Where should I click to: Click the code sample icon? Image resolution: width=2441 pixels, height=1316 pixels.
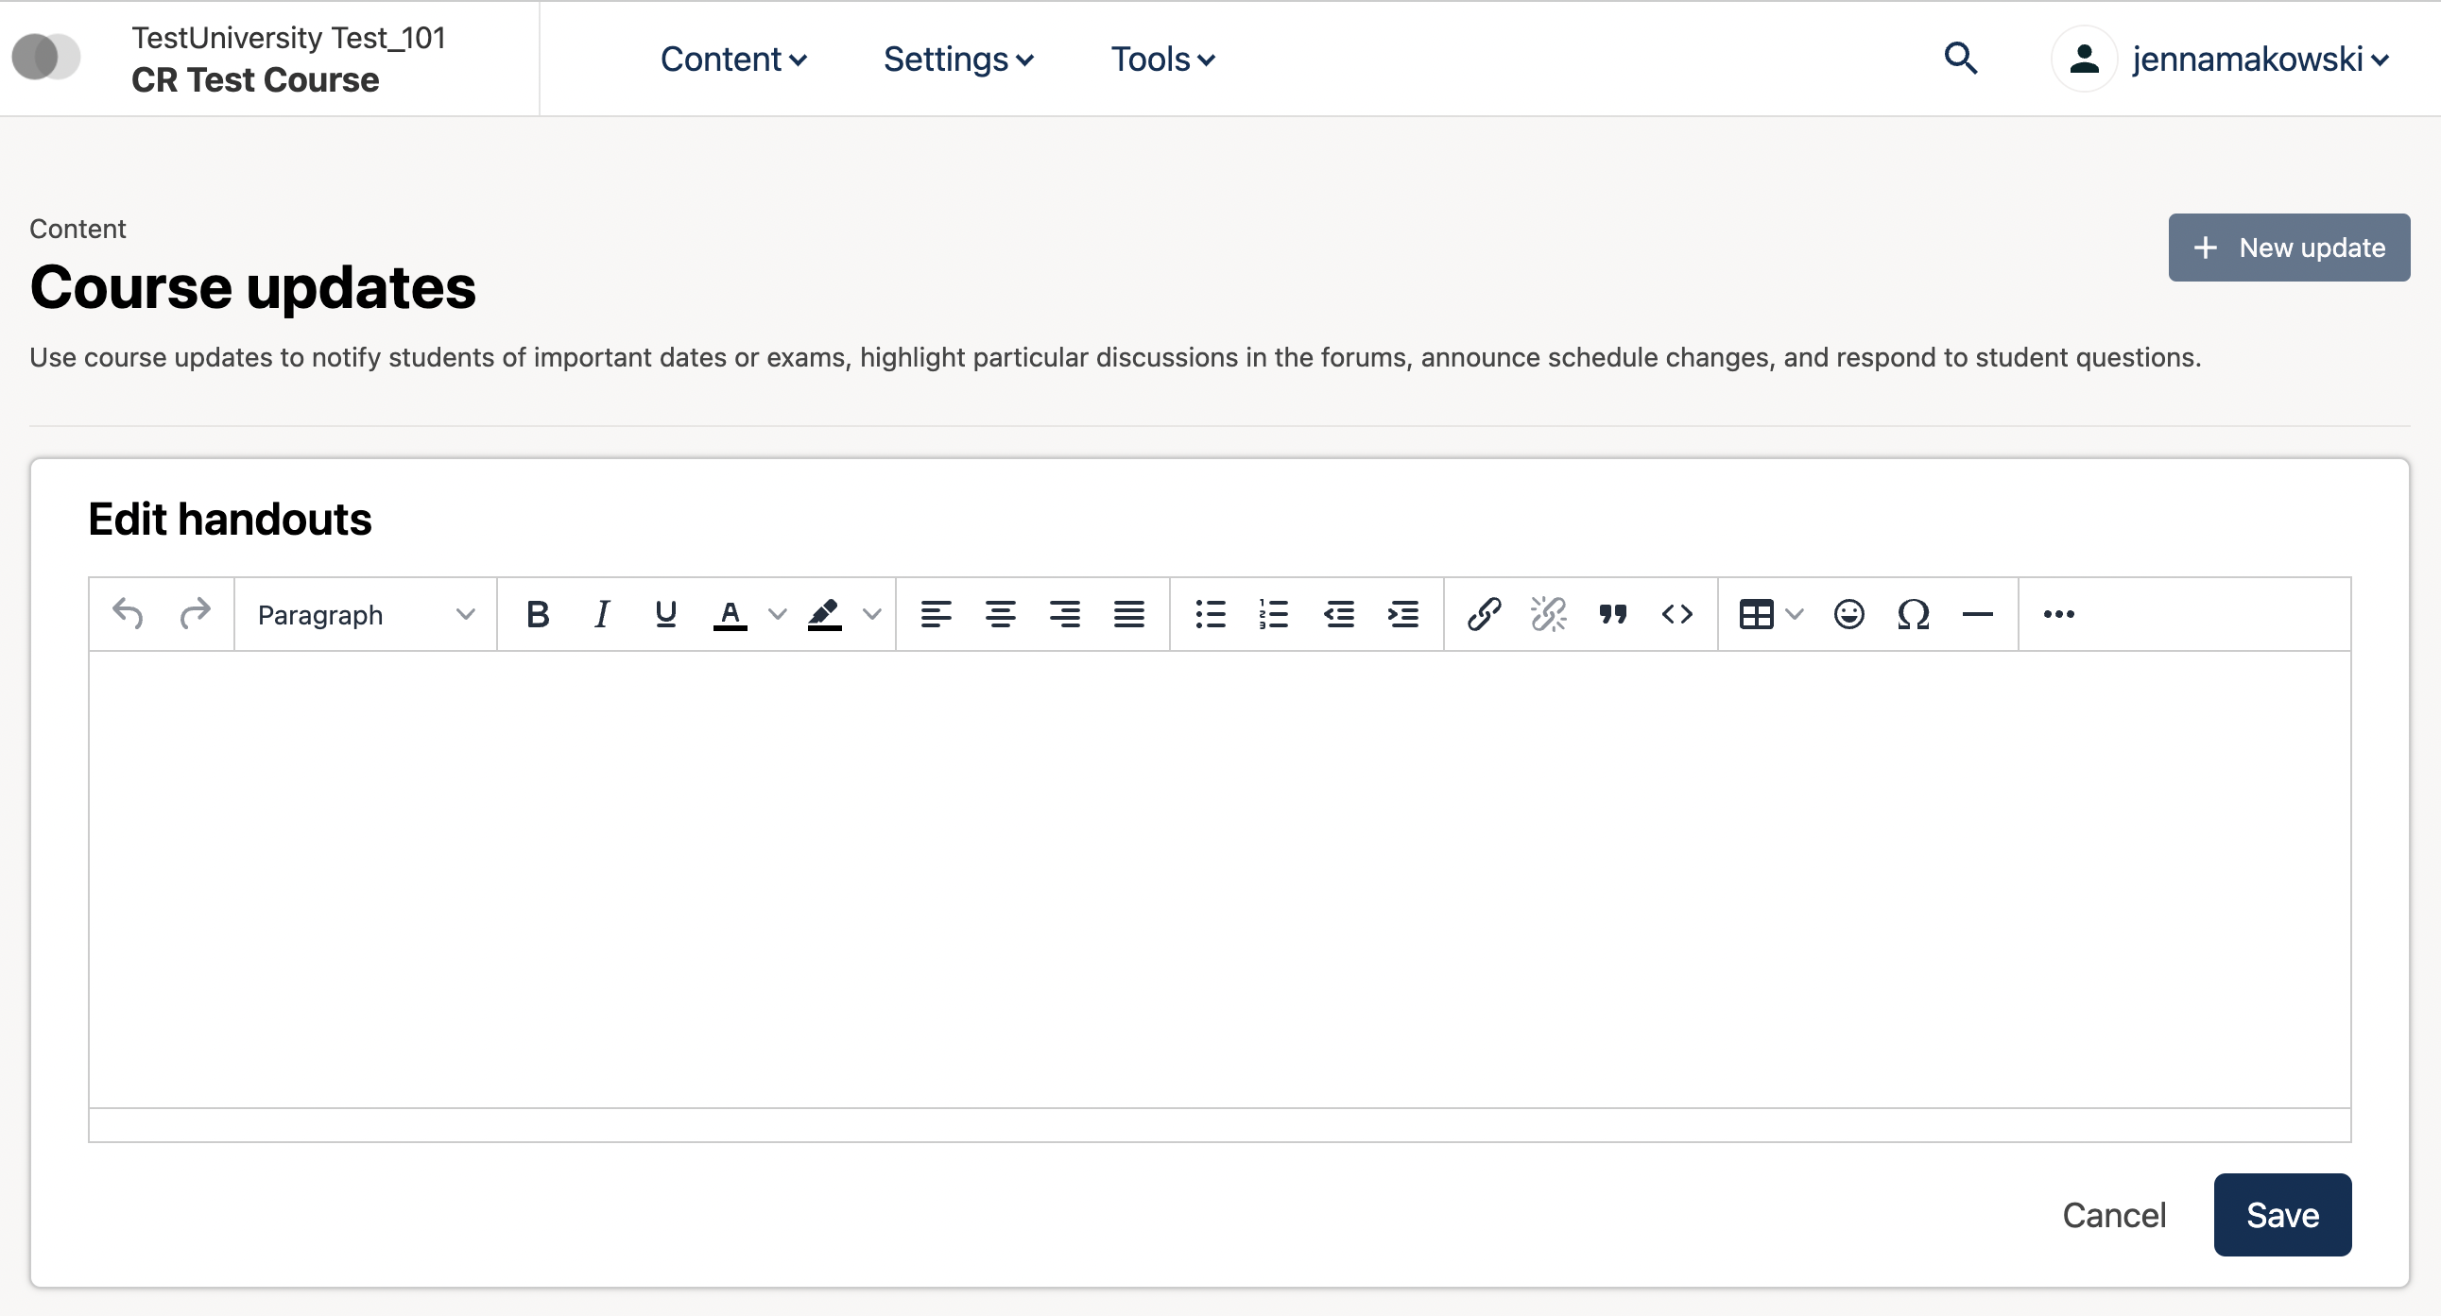[x=1677, y=614]
